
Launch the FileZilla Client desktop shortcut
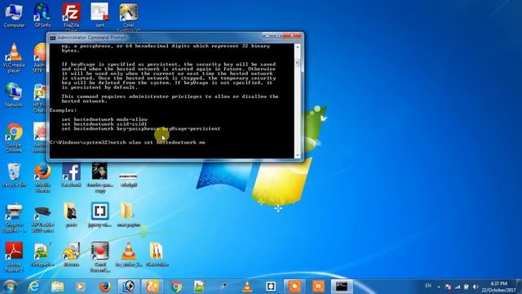click(71, 16)
